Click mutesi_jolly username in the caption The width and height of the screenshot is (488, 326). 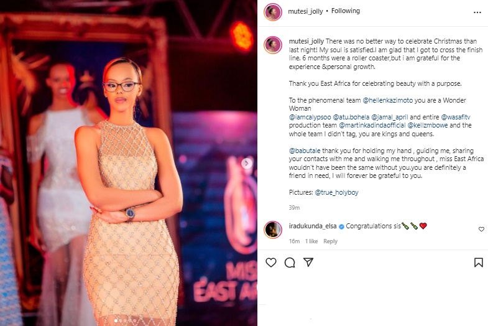[x=306, y=41]
